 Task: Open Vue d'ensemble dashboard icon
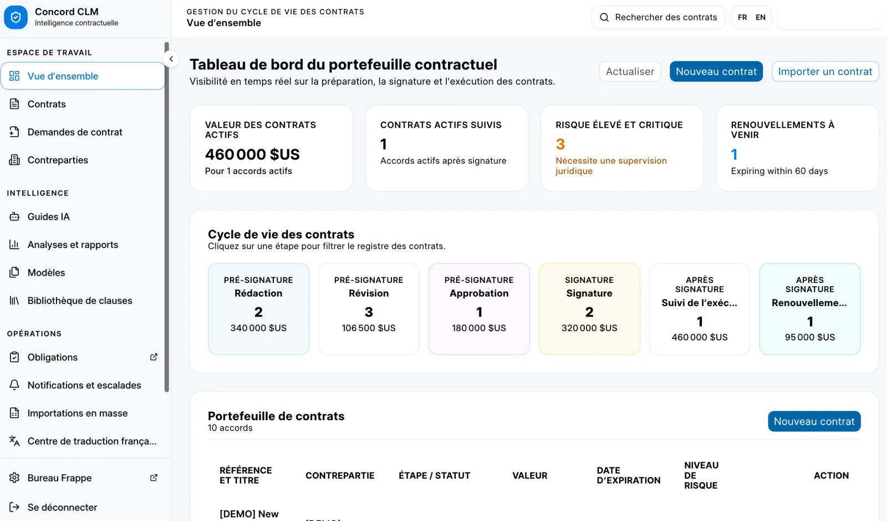coord(14,76)
